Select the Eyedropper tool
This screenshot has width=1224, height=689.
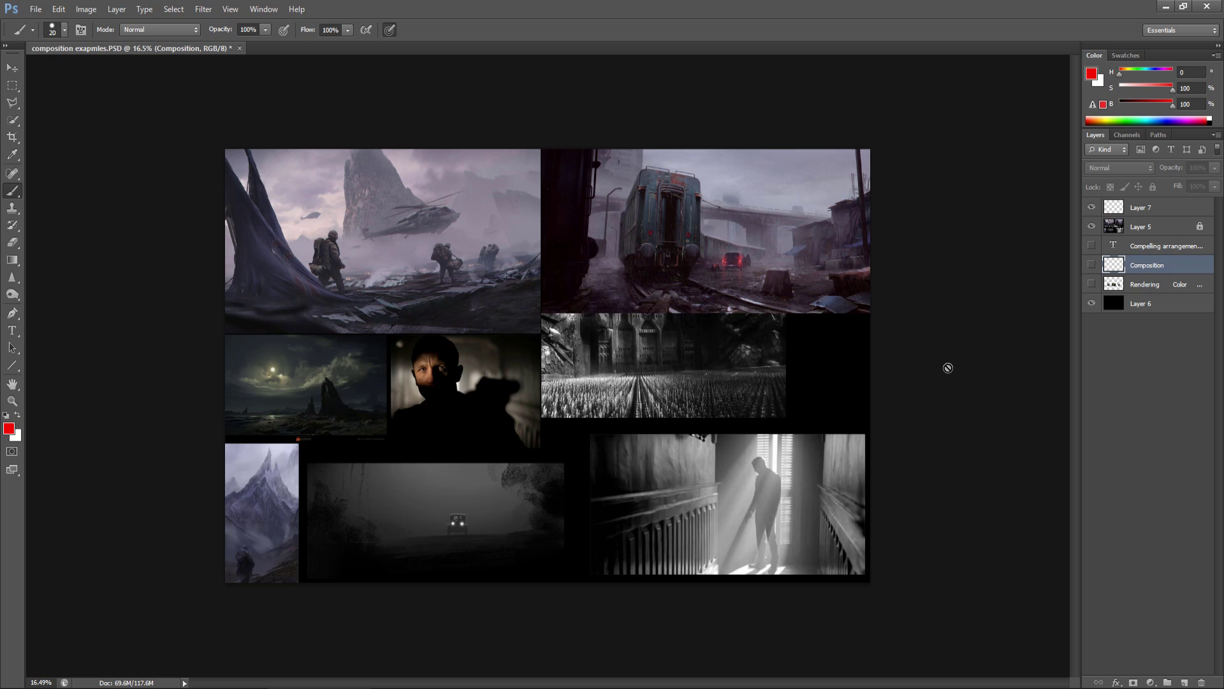coord(12,154)
